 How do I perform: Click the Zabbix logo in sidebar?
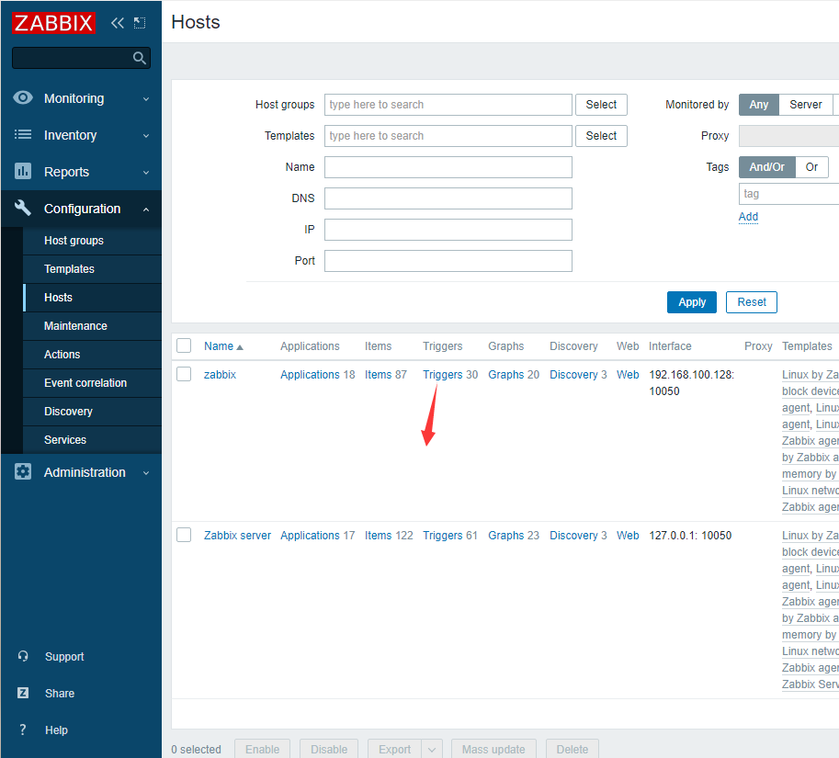[x=53, y=23]
